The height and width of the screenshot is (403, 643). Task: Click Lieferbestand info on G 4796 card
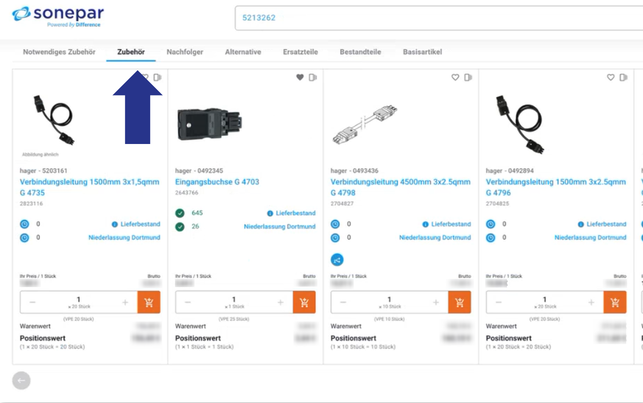[x=602, y=224]
